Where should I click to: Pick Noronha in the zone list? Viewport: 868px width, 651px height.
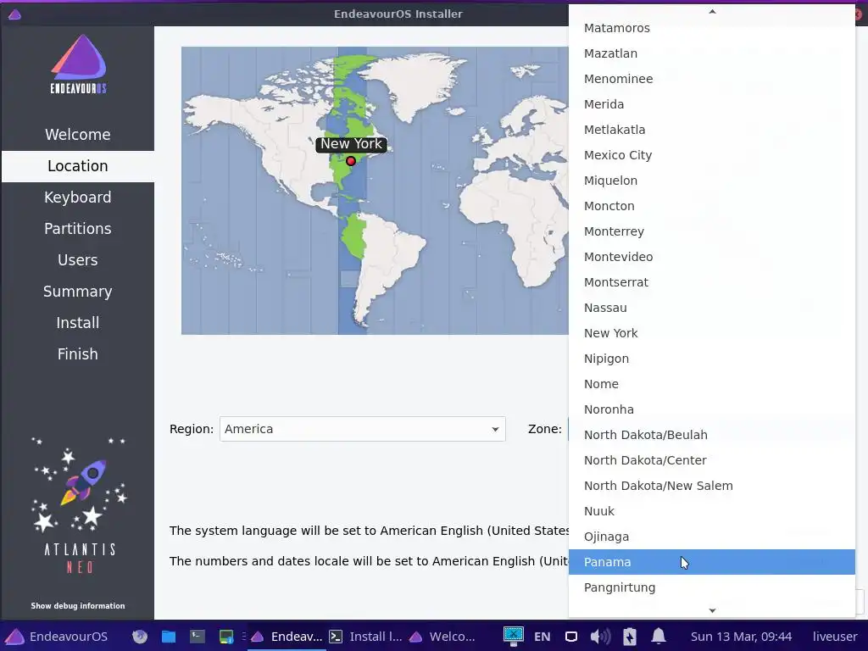pyautogui.click(x=711, y=409)
